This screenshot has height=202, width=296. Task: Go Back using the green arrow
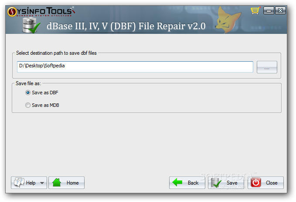177,182
